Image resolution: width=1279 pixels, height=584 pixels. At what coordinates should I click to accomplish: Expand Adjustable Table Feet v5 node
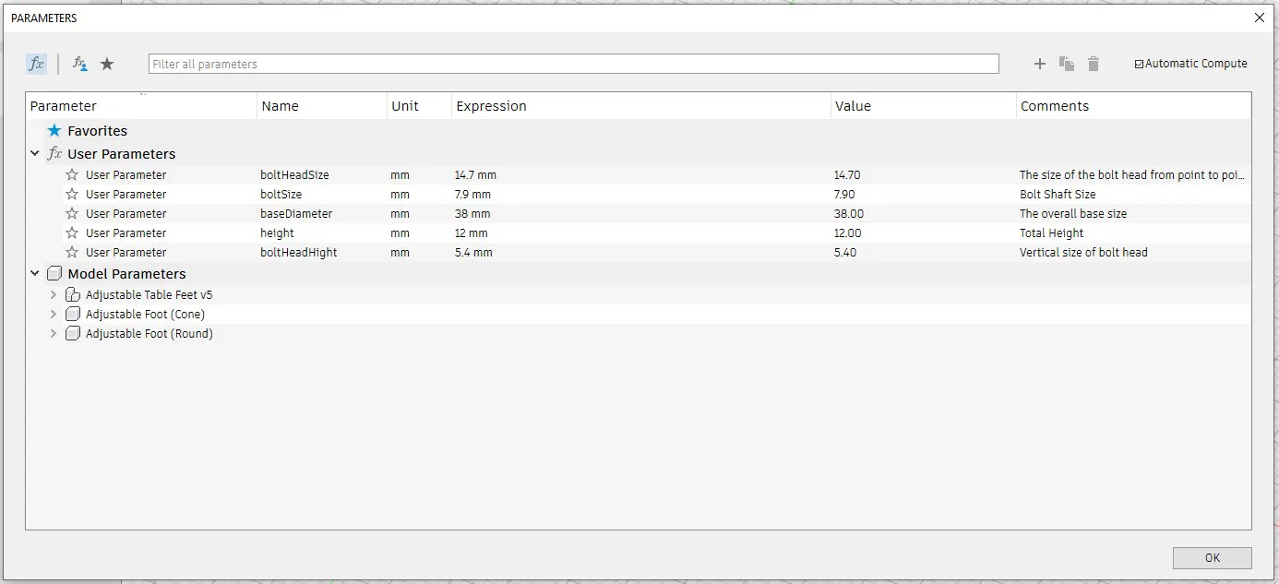(54, 295)
